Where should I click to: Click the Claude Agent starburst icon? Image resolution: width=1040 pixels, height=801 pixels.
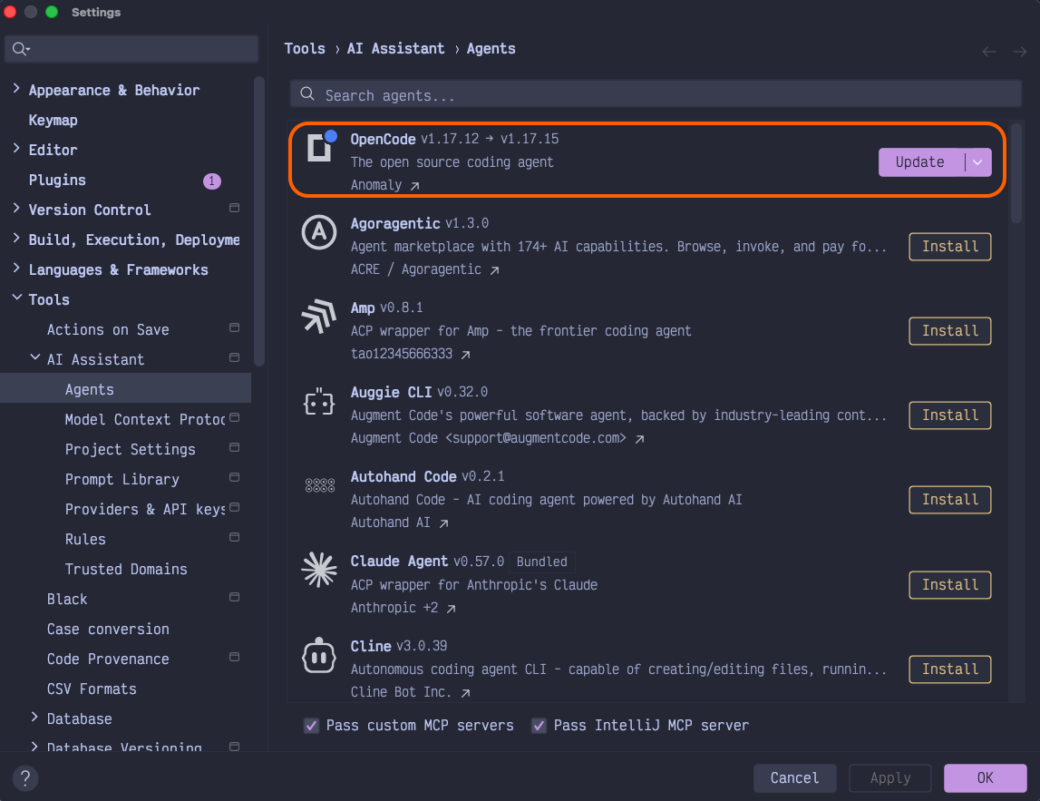[319, 570]
